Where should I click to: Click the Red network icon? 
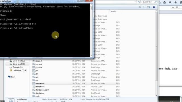point(9,77)
